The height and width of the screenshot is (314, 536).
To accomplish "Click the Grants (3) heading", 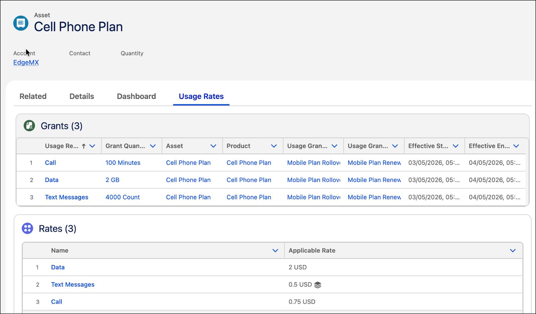I will [62, 126].
